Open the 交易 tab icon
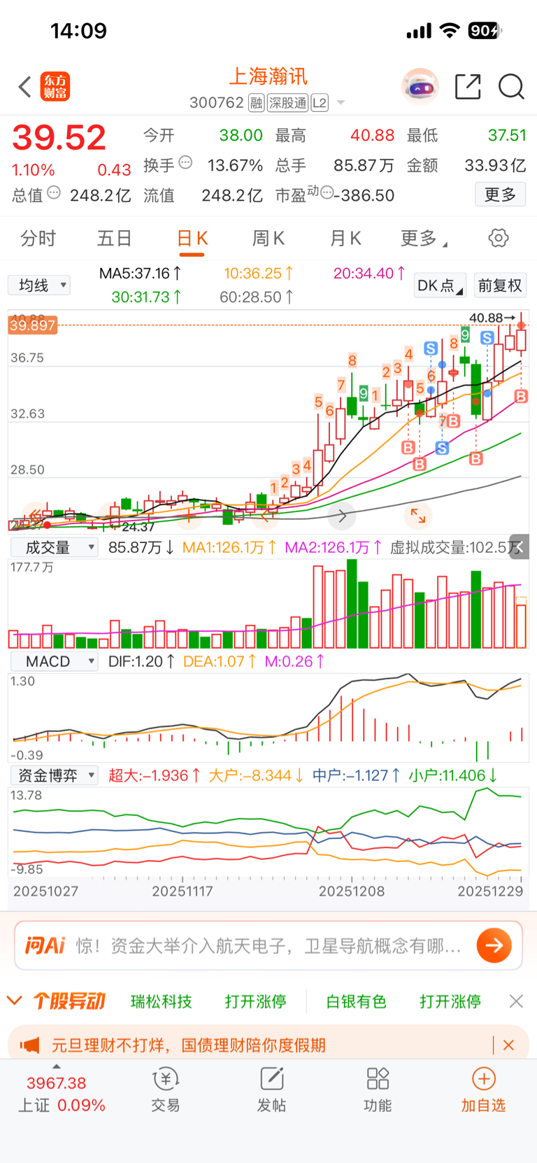537x1163 pixels. 166,1079
